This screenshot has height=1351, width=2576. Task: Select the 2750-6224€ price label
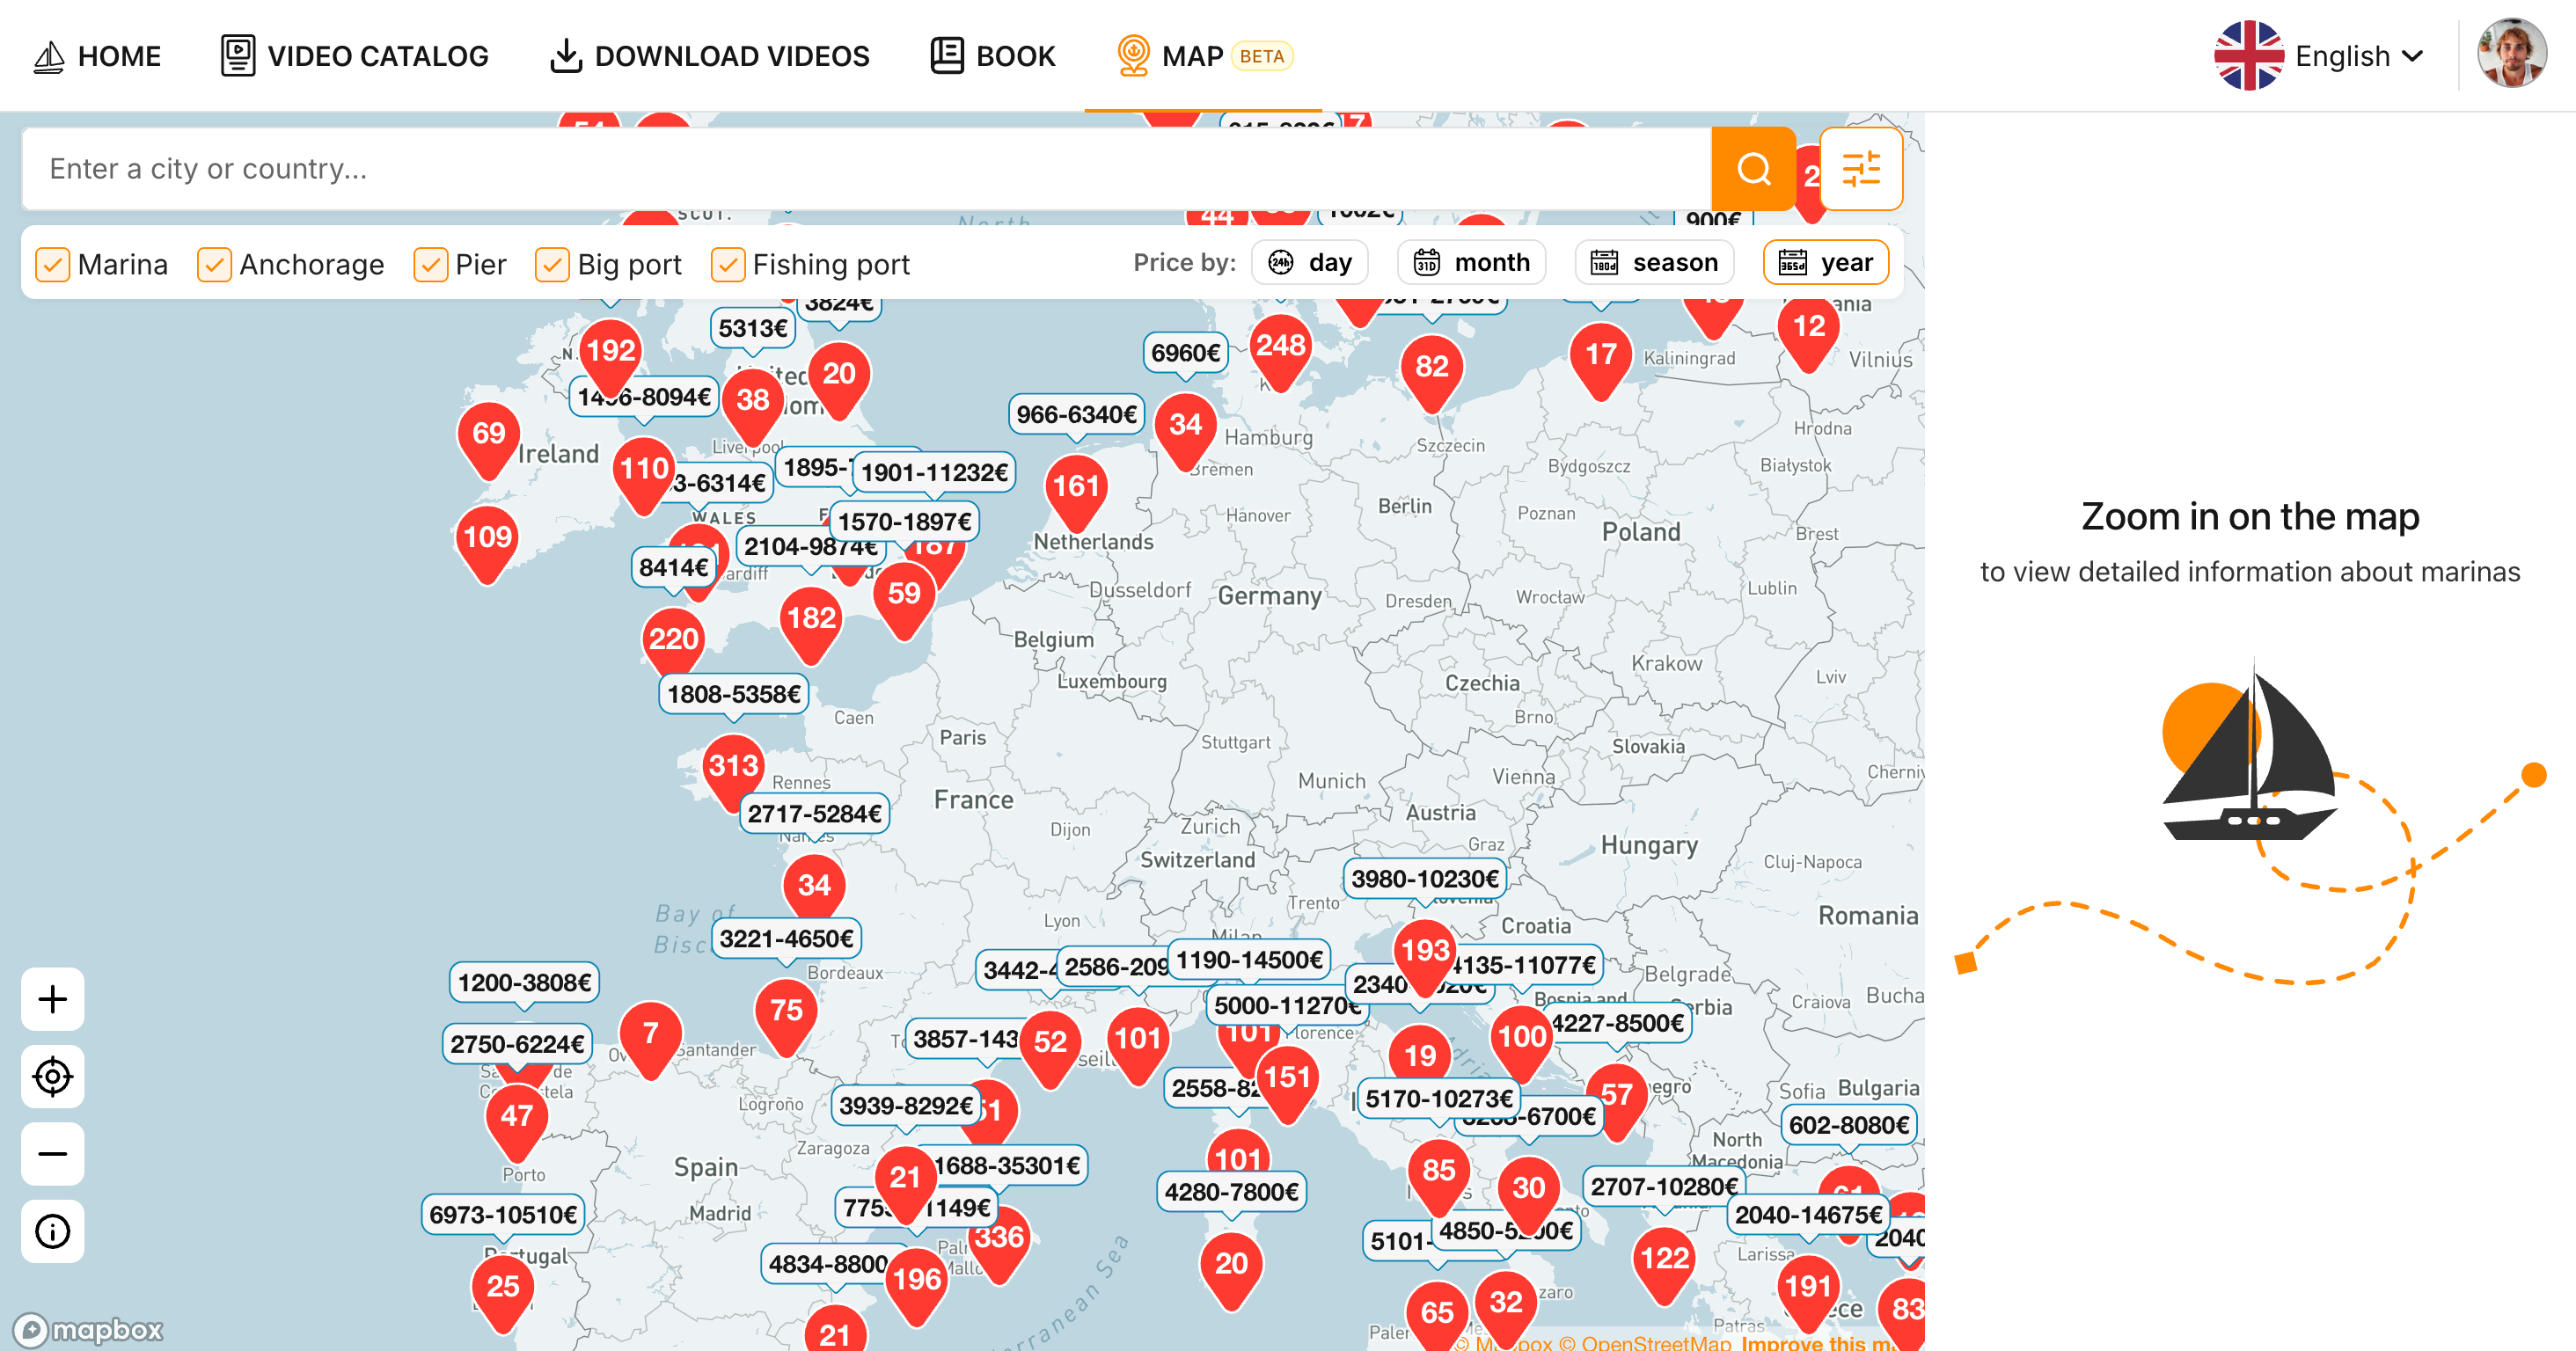[x=517, y=1044]
